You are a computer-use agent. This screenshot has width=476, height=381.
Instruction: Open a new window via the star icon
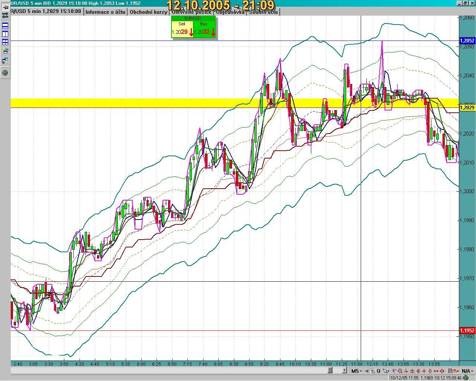click(x=5, y=51)
